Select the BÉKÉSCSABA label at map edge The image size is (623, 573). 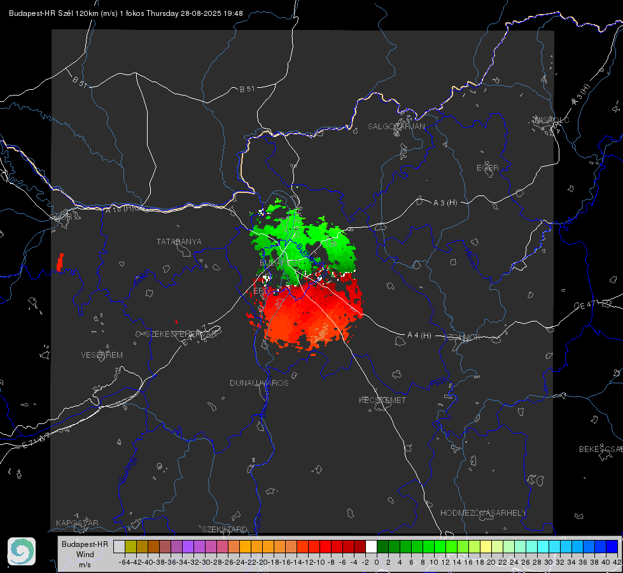pyautogui.click(x=601, y=449)
